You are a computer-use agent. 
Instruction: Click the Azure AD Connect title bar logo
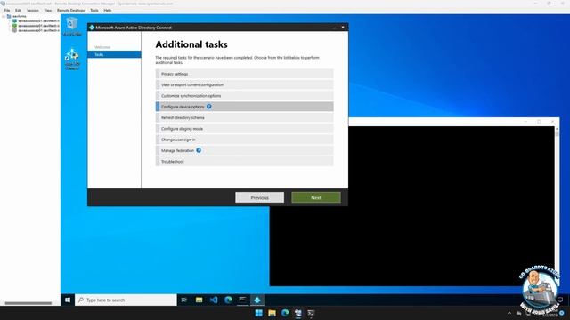coord(92,28)
